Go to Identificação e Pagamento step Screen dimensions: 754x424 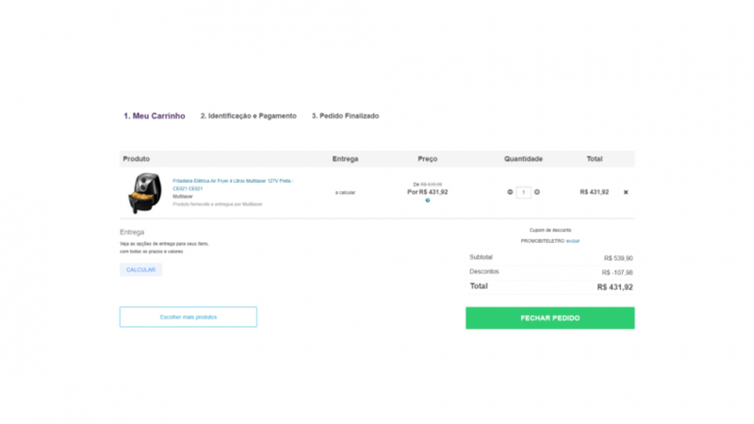pyautogui.click(x=248, y=116)
